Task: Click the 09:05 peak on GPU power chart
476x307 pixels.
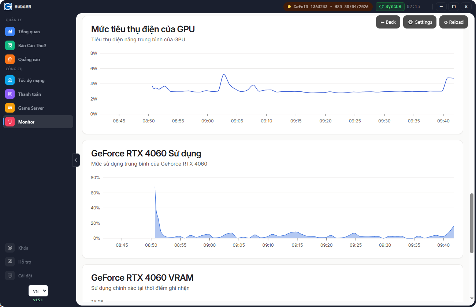Action: coord(224,75)
